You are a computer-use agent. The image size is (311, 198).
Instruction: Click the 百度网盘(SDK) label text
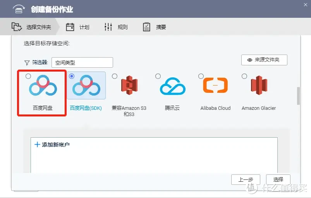pyautogui.click(x=86, y=108)
